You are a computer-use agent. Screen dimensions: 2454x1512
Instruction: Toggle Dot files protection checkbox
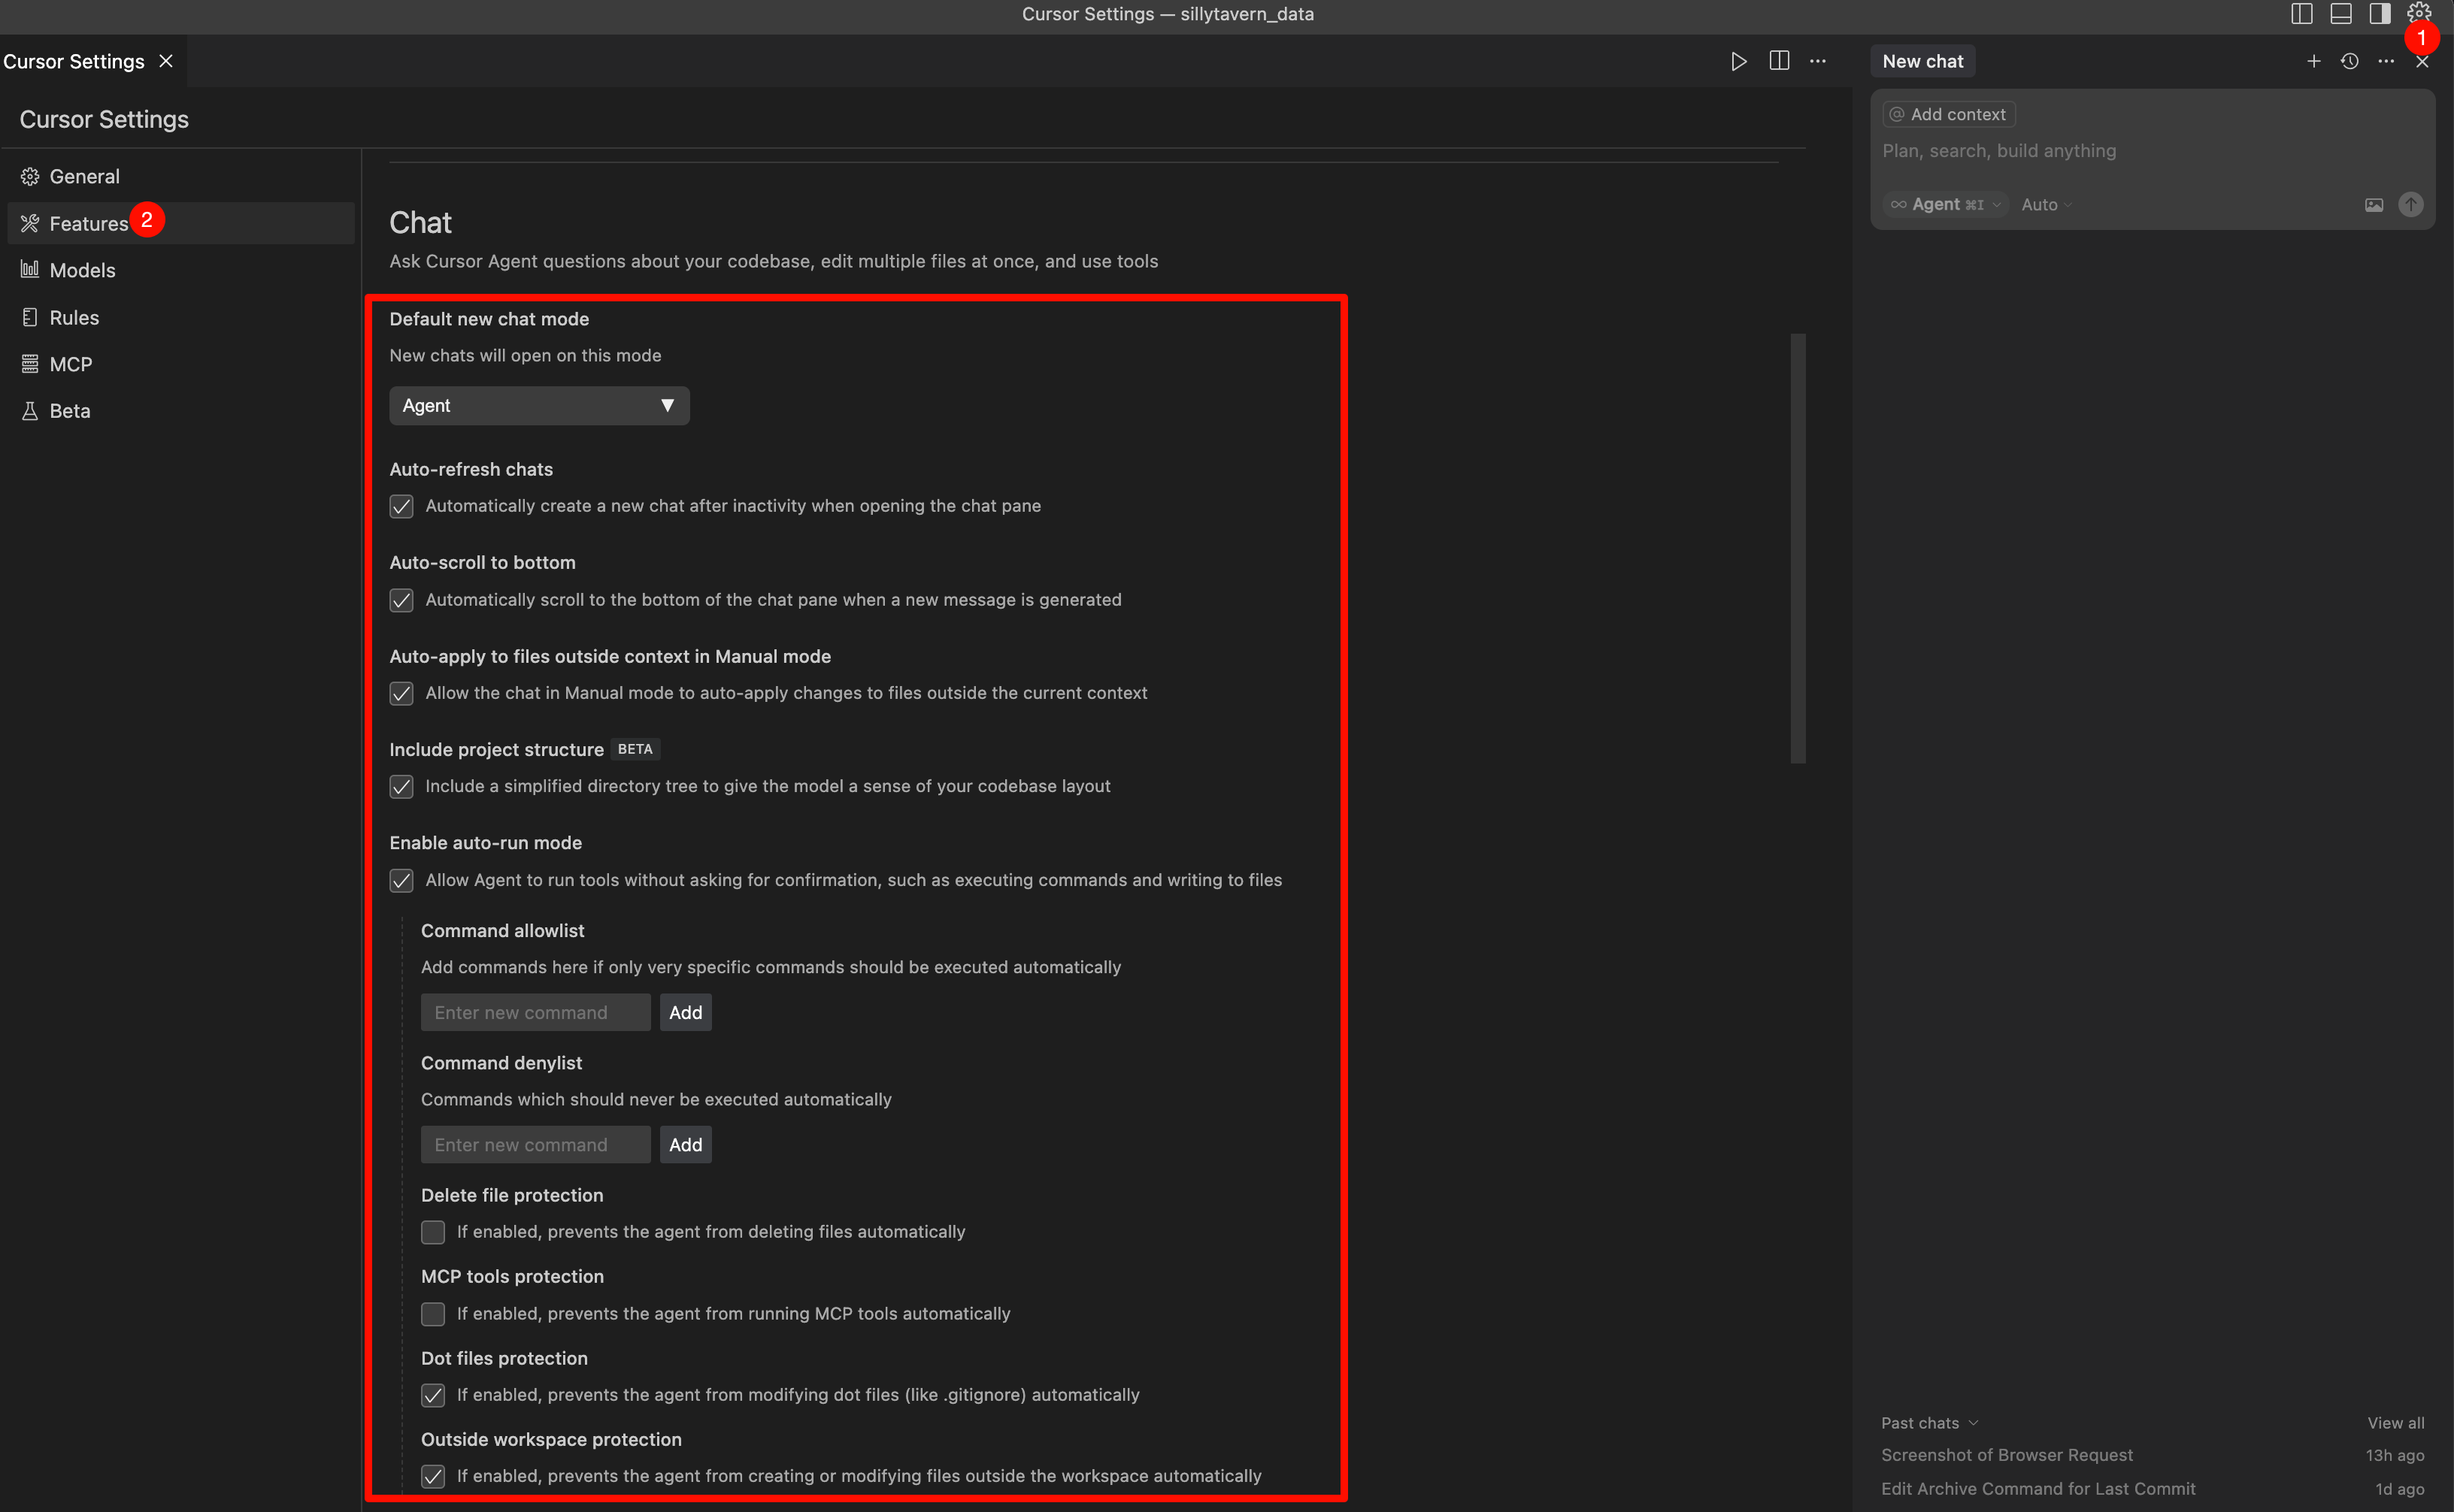pos(433,1395)
